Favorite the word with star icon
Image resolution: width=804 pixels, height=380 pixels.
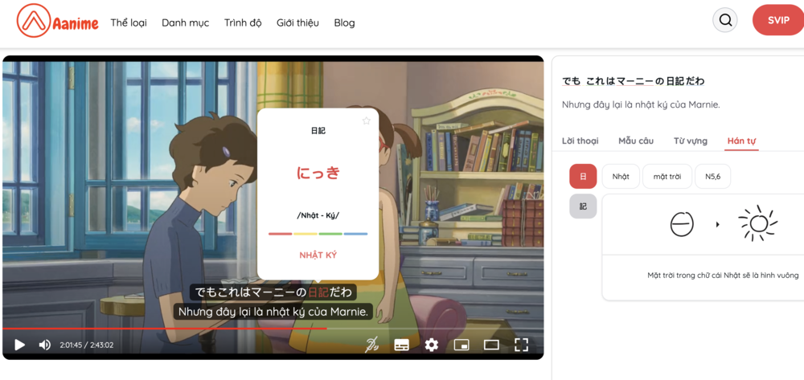(367, 121)
